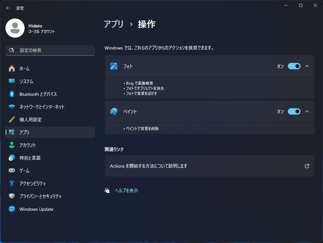Navigate back to アプリ via breadcrumb
The width and height of the screenshot is (323, 243).
tap(114, 24)
